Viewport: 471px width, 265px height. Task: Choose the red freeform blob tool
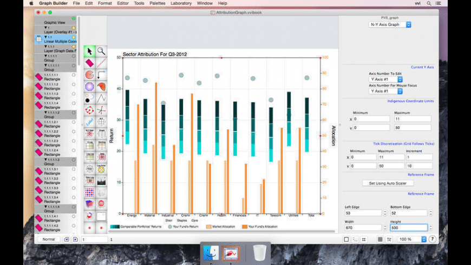[x=101, y=87]
